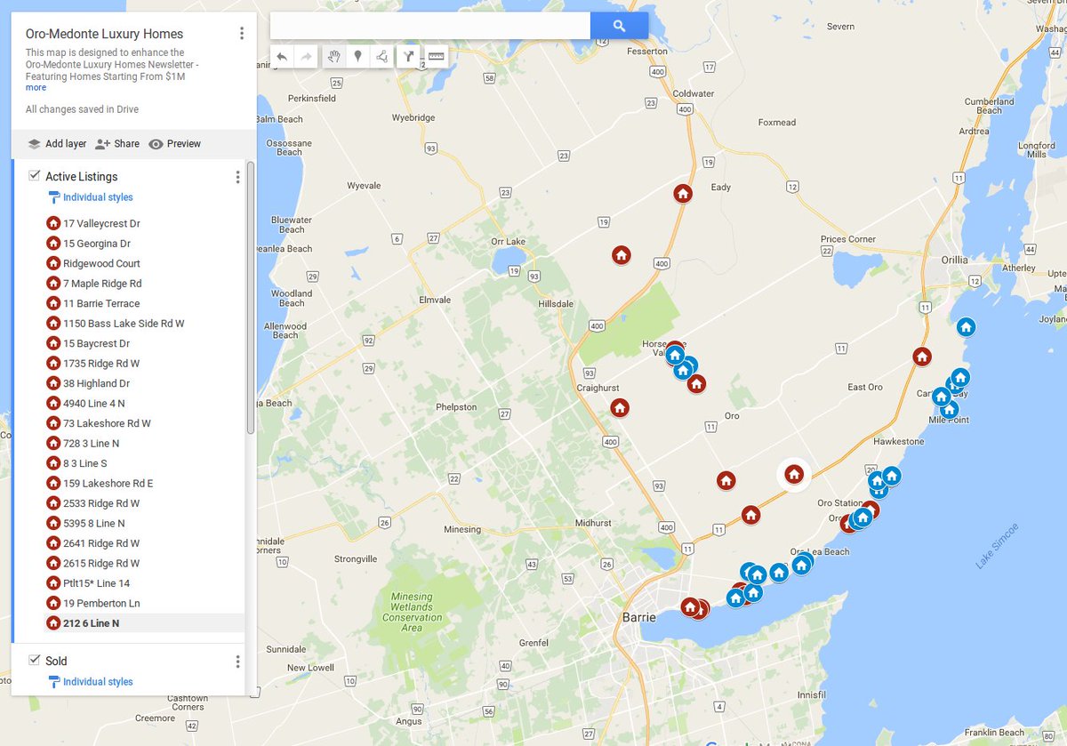1067x746 pixels.
Task: Click the Preview button
Action: tap(174, 144)
